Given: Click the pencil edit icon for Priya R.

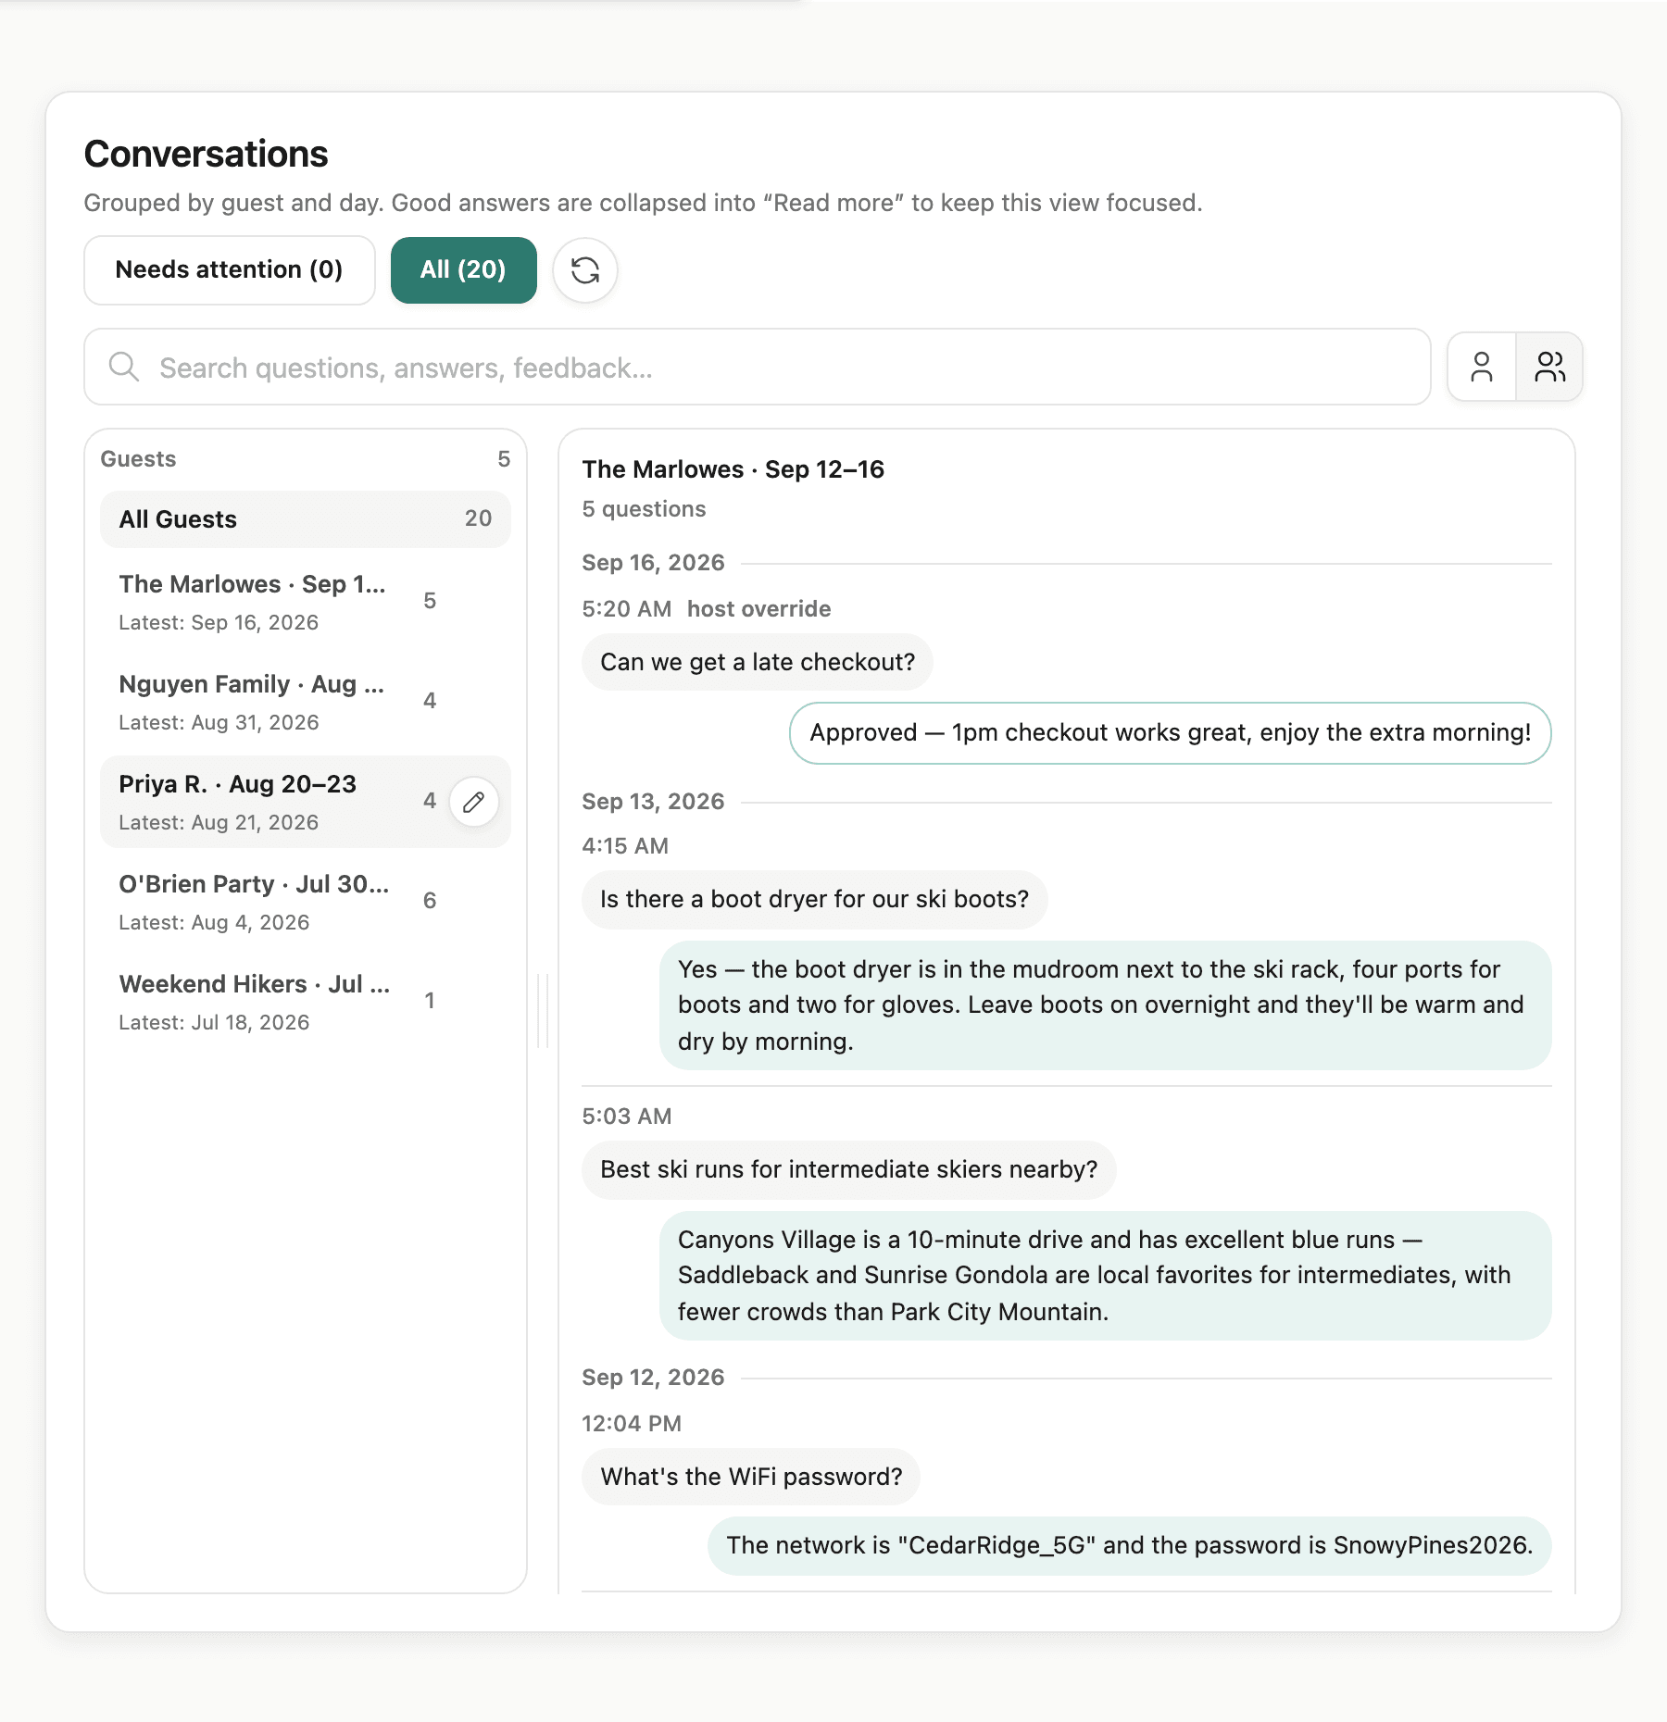Looking at the screenshot, I should click(x=474, y=802).
